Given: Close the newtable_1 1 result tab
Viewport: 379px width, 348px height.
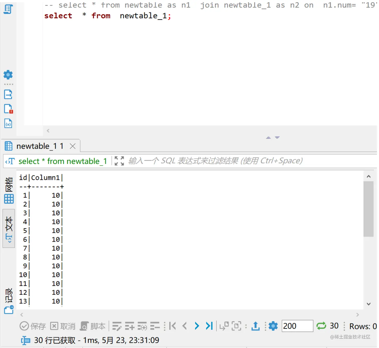Looking at the screenshot, I should tap(73, 146).
